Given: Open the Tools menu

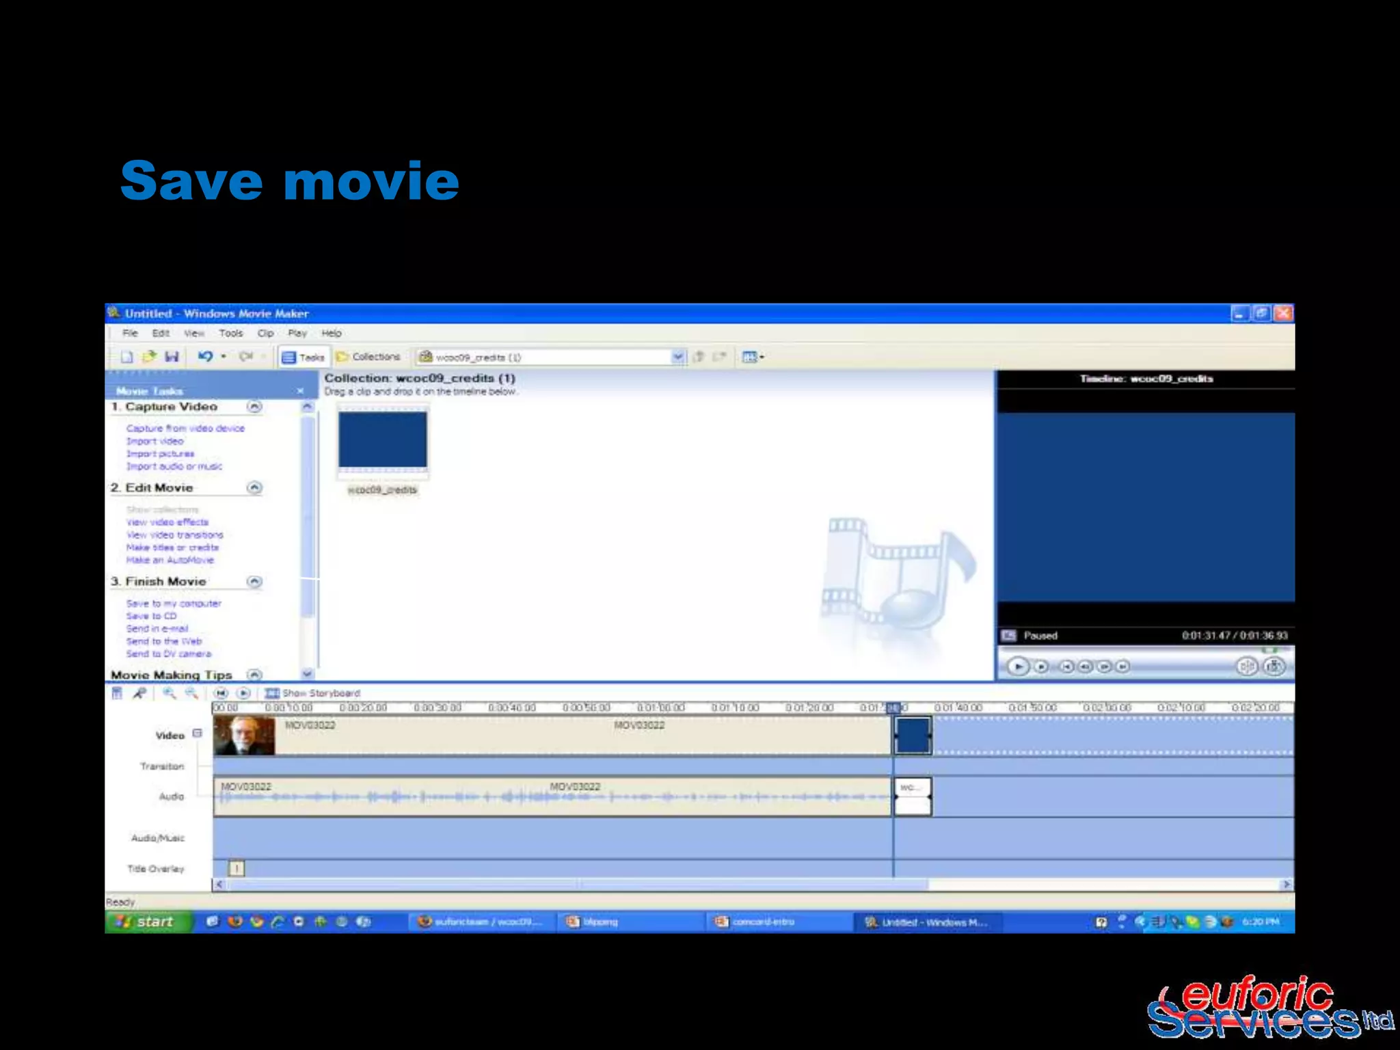Looking at the screenshot, I should [x=231, y=334].
